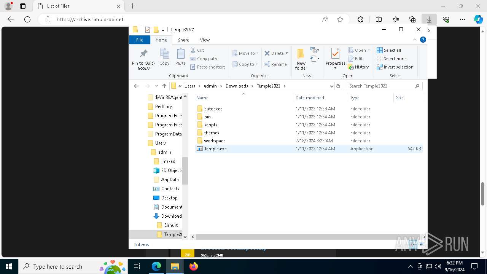This screenshot has width=487, height=274.
Task: Click Select all in ribbon
Action: 389,50
